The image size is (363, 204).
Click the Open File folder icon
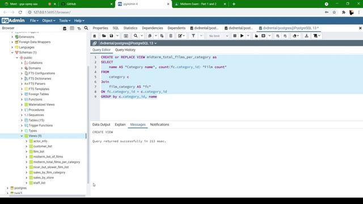pos(104,36)
